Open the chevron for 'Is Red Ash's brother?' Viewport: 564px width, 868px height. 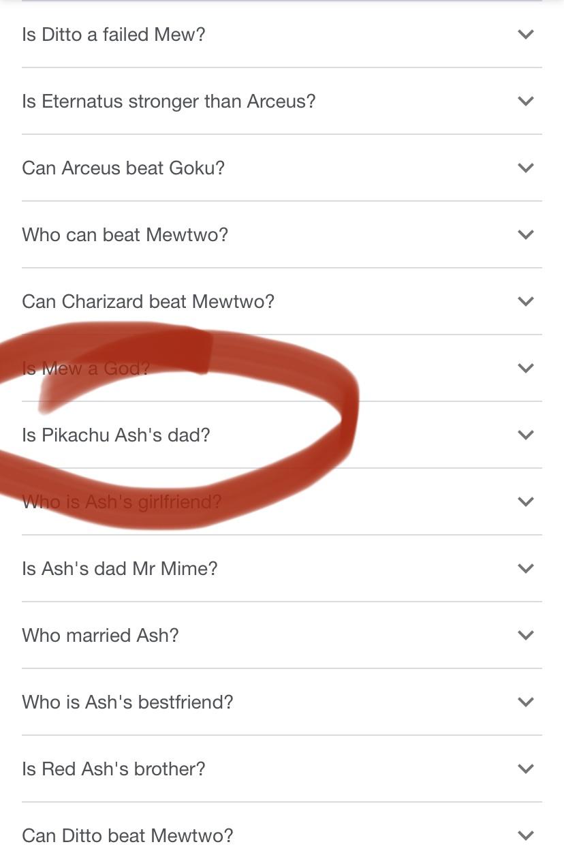(525, 769)
